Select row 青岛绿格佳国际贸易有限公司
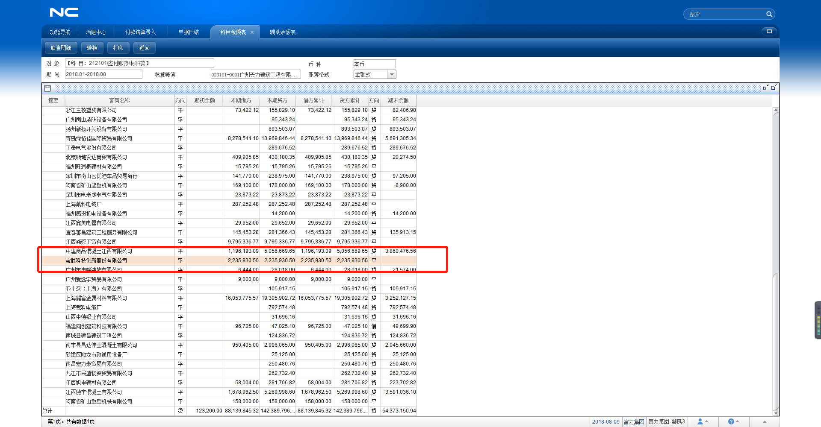Image resolution: width=821 pixels, height=427 pixels. [x=229, y=138]
